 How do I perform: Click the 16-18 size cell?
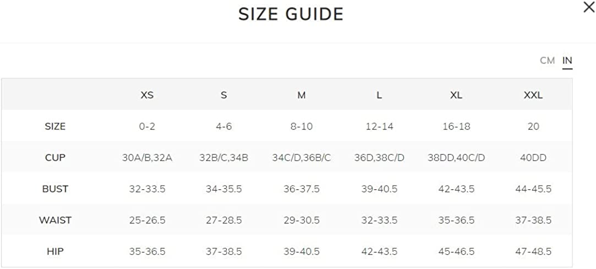[456, 126]
